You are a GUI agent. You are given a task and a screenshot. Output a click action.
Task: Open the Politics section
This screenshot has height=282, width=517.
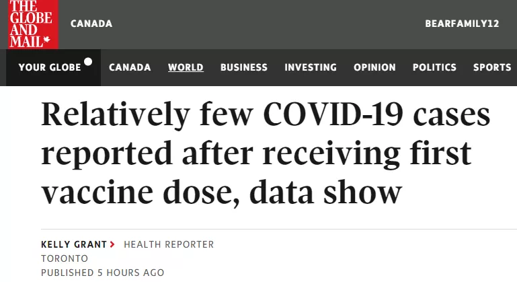pos(434,67)
